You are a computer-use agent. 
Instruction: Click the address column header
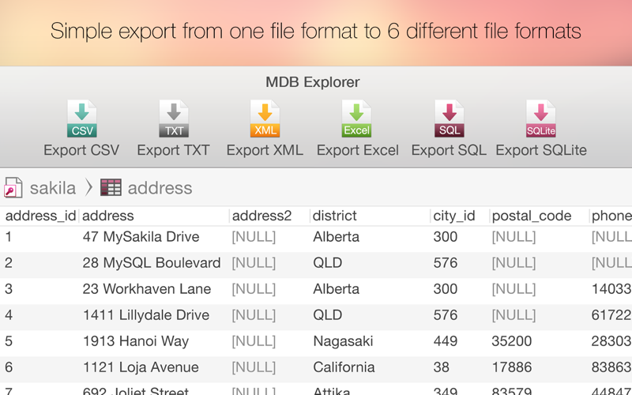pyautogui.click(x=108, y=216)
